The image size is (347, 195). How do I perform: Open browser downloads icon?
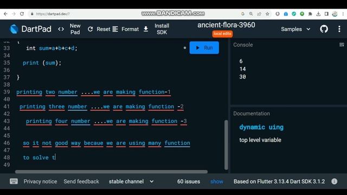(318, 14)
